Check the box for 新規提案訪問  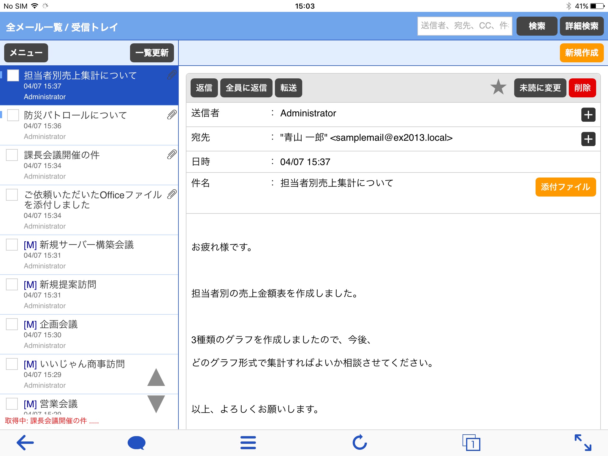point(12,284)
